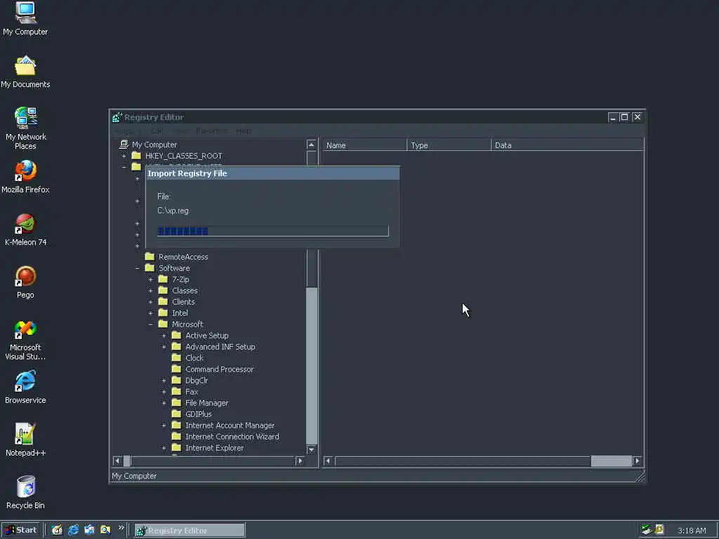Collapse the Software key

(137, 269)
